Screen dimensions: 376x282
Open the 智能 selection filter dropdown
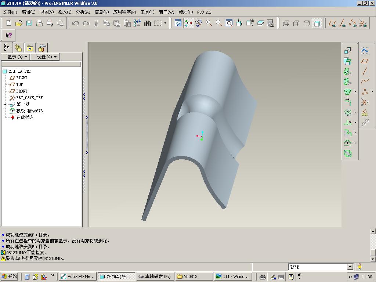coord(350,267)
